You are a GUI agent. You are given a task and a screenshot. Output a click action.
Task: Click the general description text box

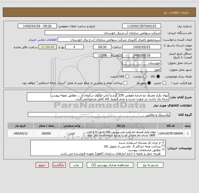click(x=98, y=97)
